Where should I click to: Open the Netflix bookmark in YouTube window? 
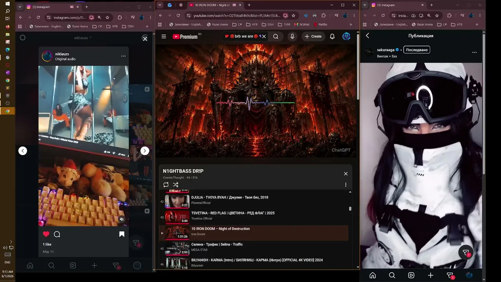coord(320,24)
